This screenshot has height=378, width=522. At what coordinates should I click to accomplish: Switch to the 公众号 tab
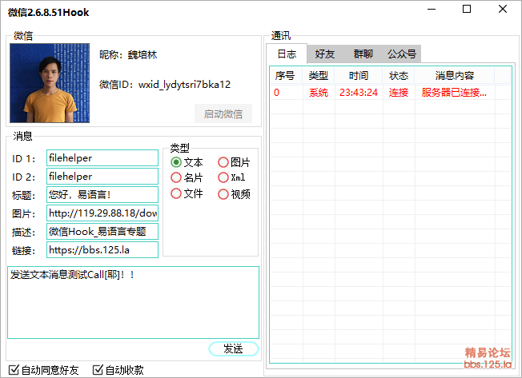pyautogui.click(x=401, y=54)
